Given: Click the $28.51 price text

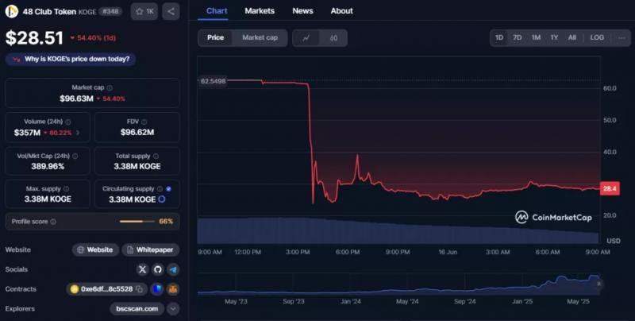Looking at the screenshot, I should click(34, 38).
